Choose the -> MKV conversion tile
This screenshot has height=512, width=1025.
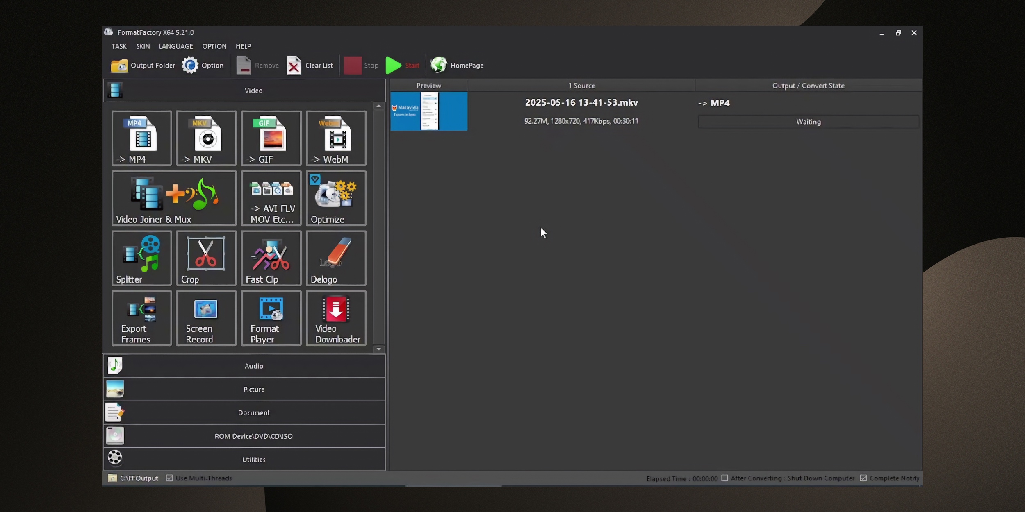tap(206, 138)
